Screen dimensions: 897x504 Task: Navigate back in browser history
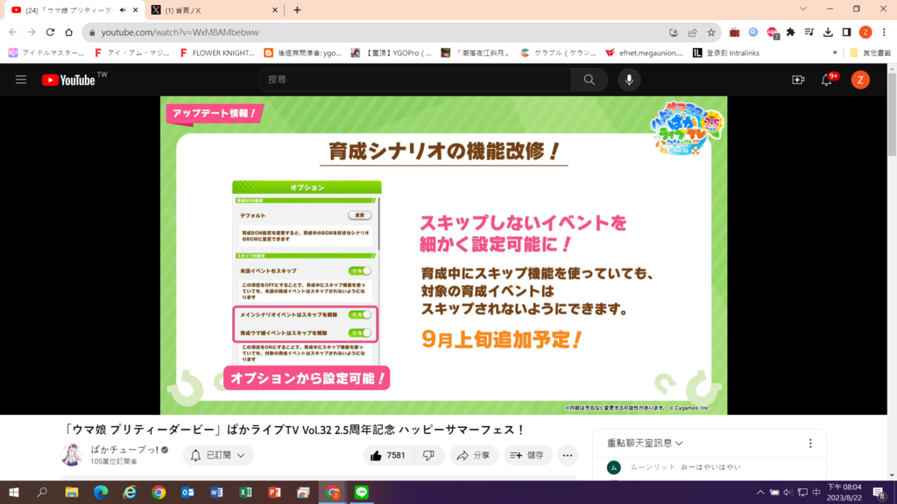[x=13, y=32]
